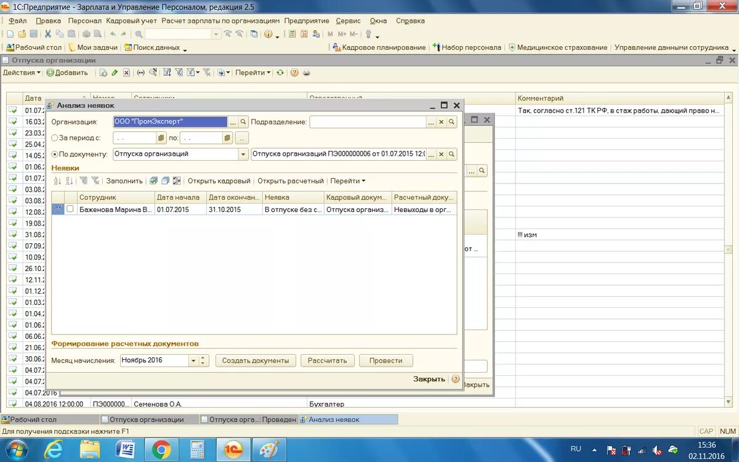
Task: Open the calculator icon in main toolbar
Action: point(293,34)
